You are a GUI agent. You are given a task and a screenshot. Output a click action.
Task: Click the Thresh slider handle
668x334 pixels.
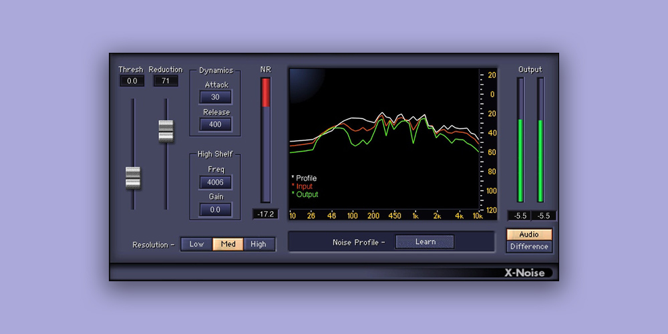tap(133, 178)
